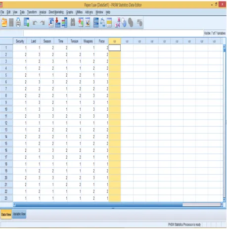The image size is (227, 229).
Task: Select row header 12
Action: point(6,123)
